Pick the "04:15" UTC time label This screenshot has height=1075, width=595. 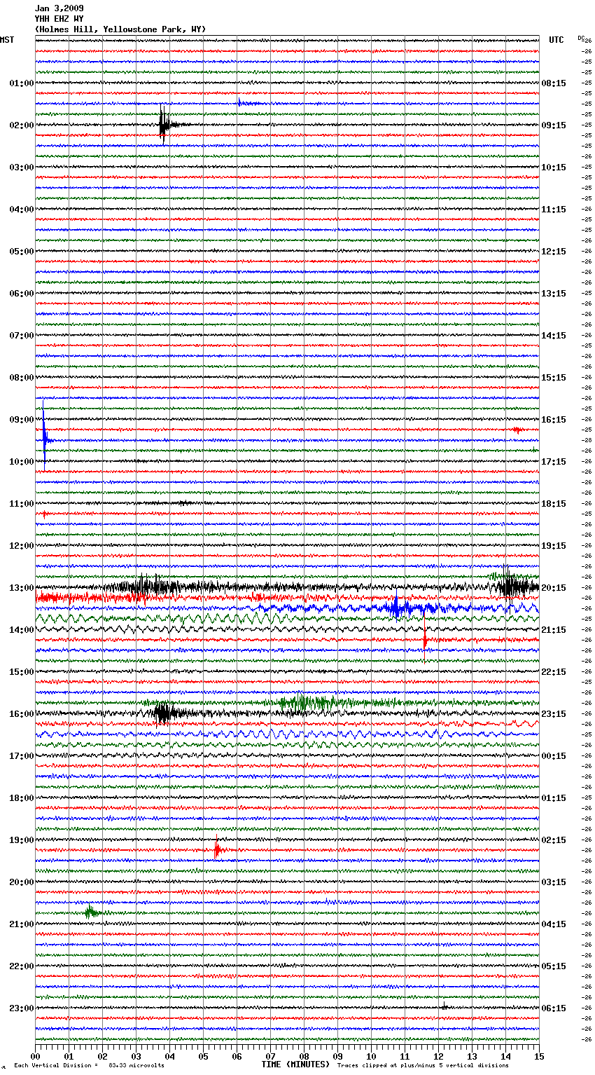coord(554,924)
